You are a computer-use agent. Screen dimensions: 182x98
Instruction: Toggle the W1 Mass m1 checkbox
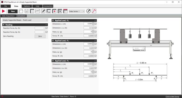[95, 32]
